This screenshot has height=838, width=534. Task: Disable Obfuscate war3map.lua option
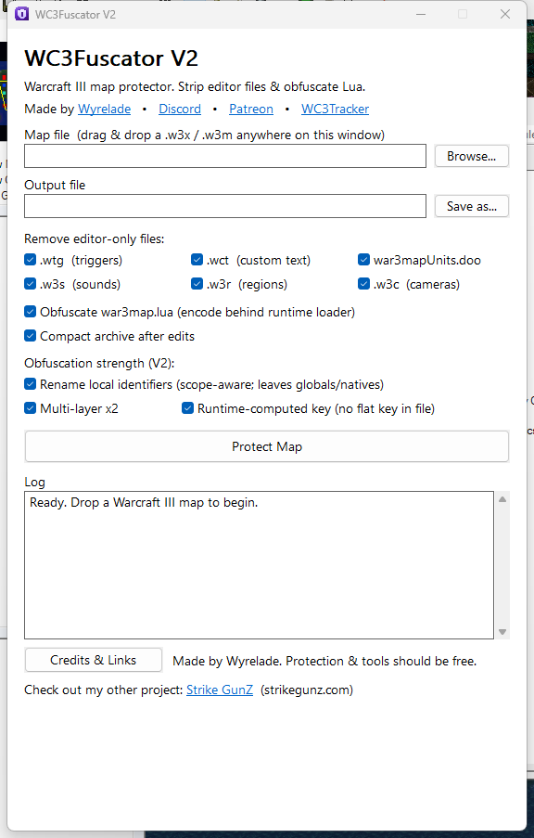[31, 312]
